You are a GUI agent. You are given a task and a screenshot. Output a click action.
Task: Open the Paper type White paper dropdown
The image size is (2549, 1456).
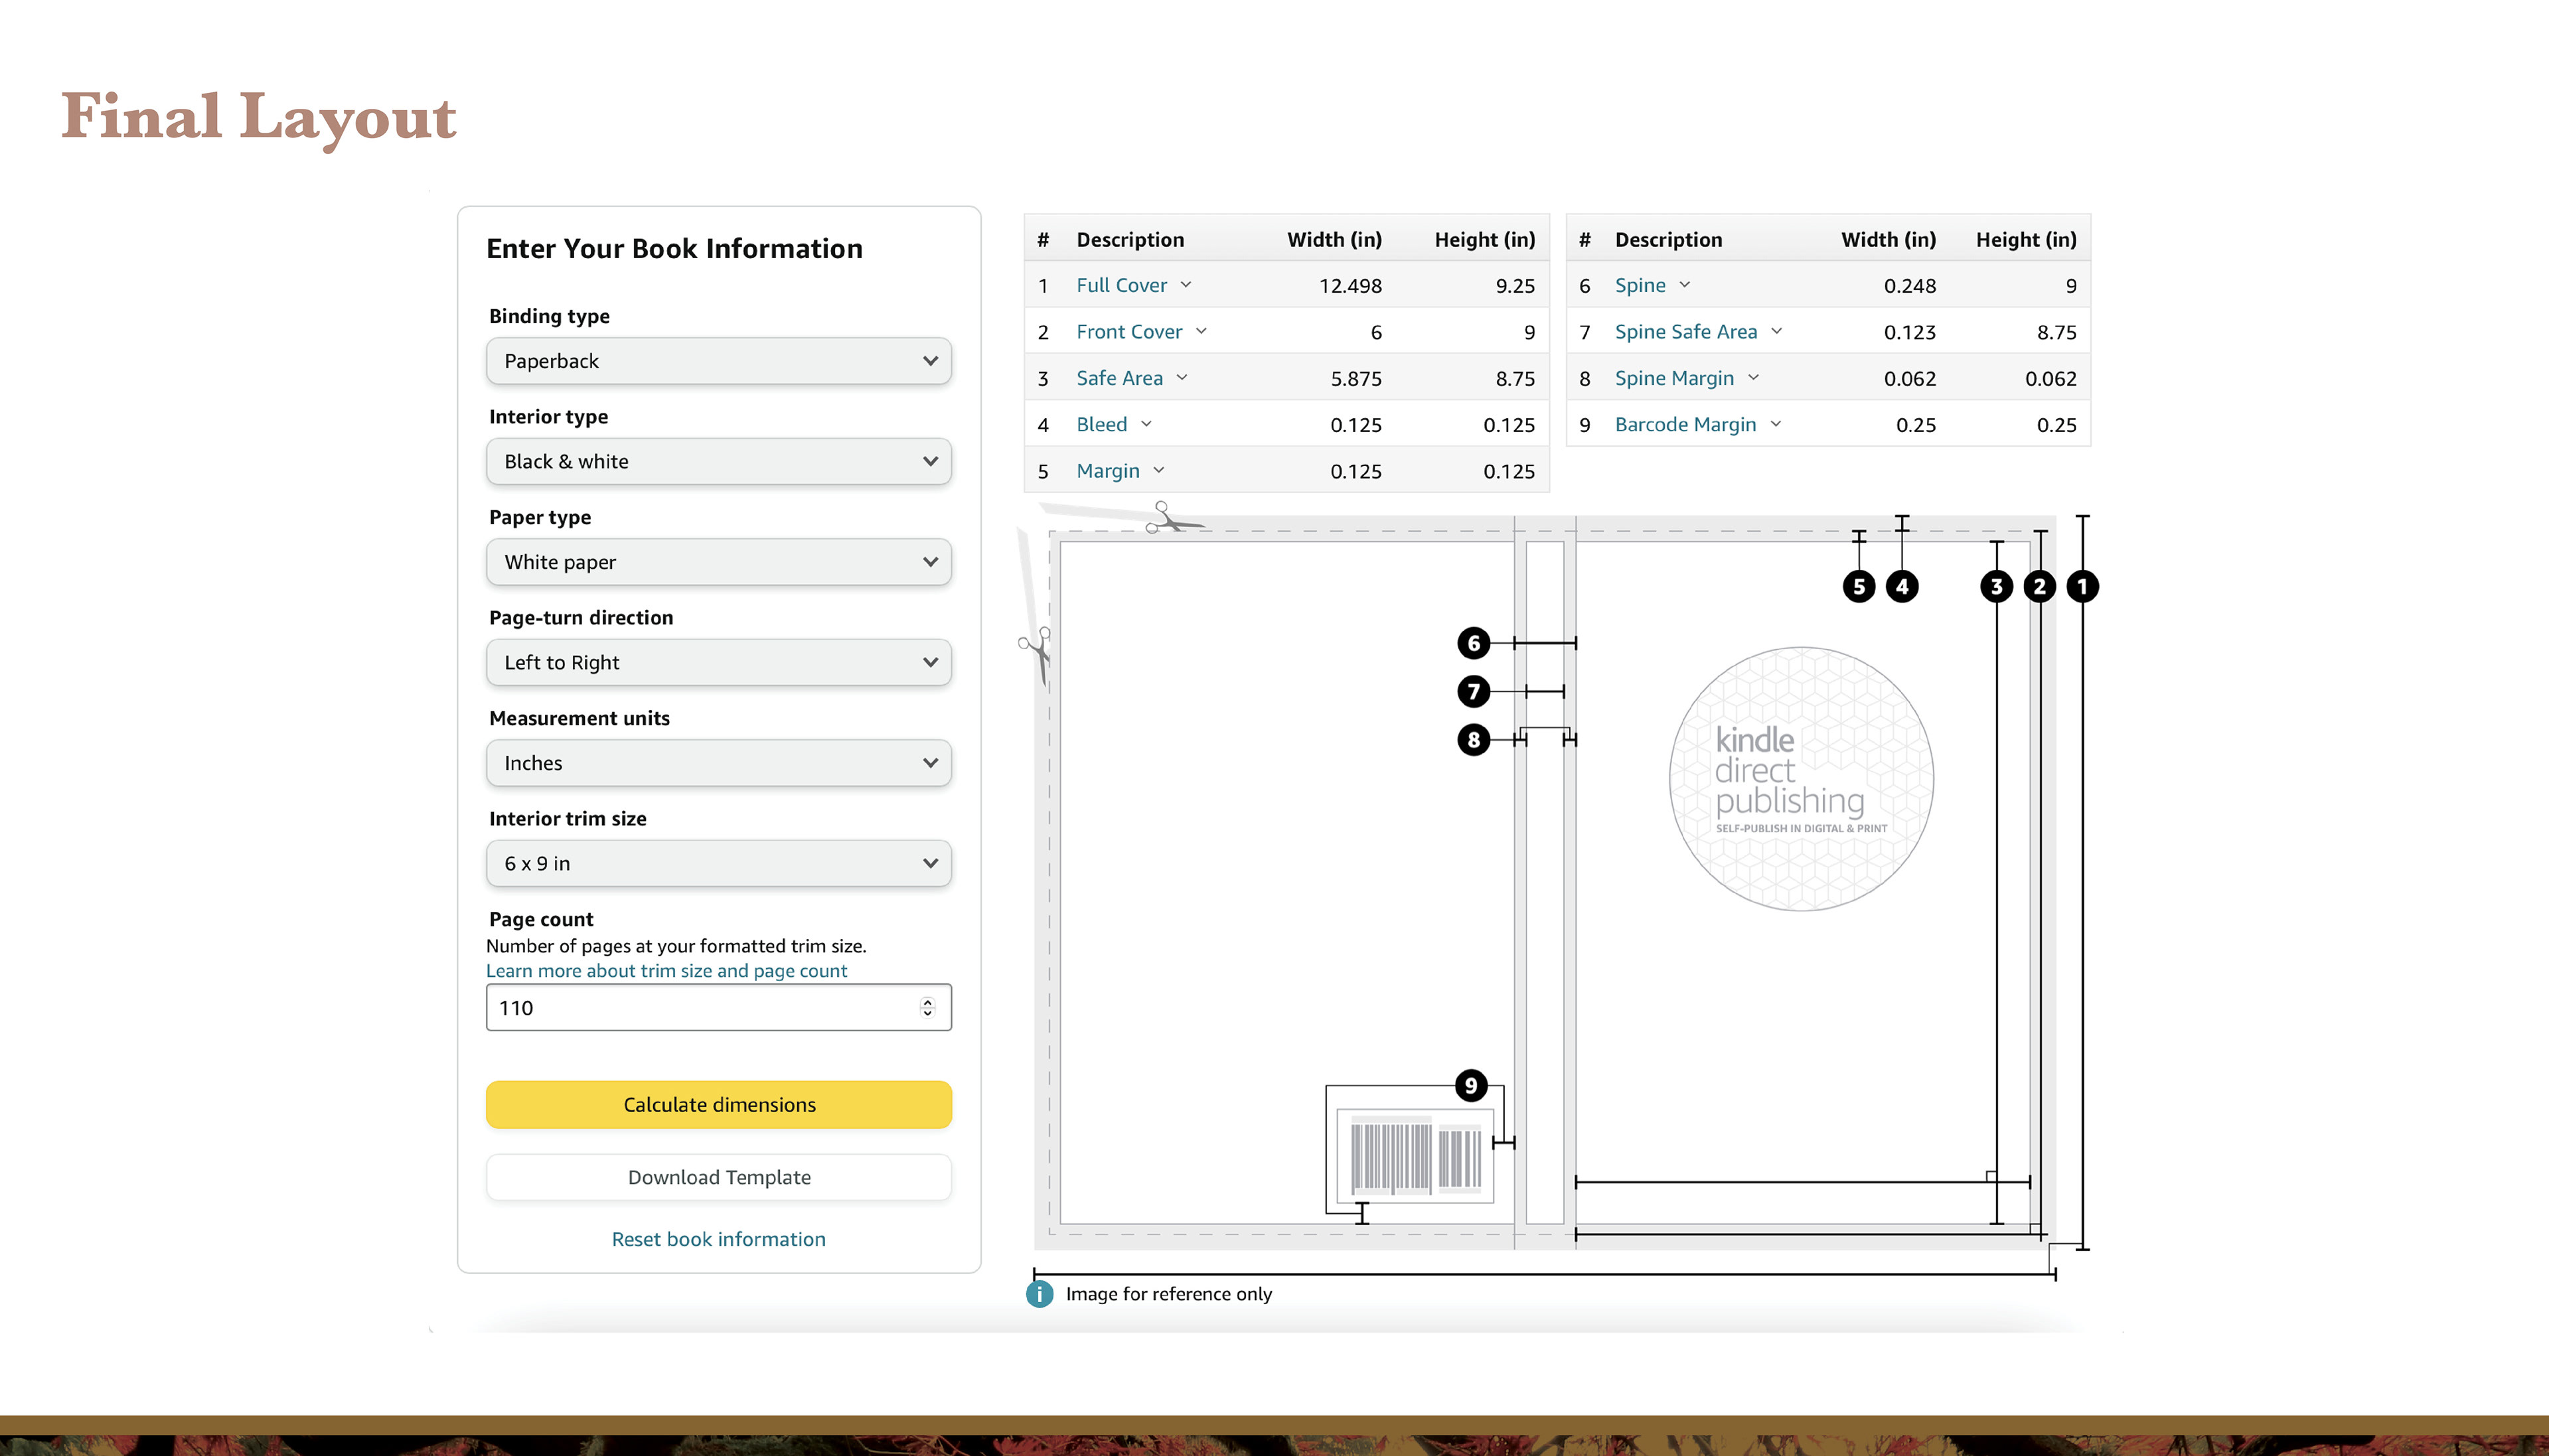(x=718, y=562)
